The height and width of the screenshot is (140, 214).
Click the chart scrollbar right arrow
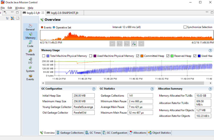click(x=210, y=83)
